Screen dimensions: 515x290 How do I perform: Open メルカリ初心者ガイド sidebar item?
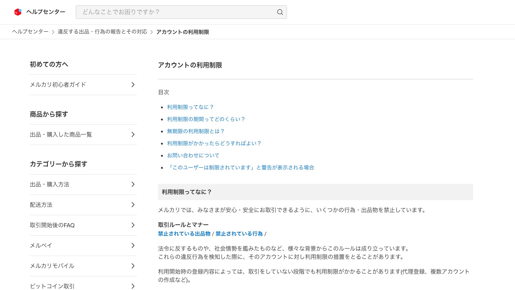click(x=83, y=85)
